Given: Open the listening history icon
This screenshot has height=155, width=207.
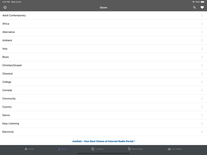Looking at the screenshot, I should pyautogui.click(x=5, y=7).
